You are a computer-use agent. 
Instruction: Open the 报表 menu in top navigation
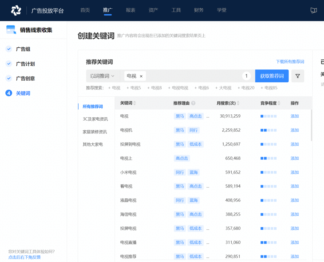click(x=130, y=10)
